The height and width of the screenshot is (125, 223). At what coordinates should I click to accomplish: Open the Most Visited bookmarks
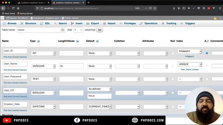pyautogui.click(x=8, y=14)
